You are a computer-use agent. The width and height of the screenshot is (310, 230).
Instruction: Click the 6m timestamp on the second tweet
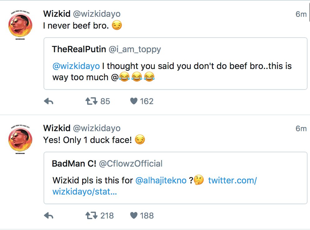click(x=301, y=129)
